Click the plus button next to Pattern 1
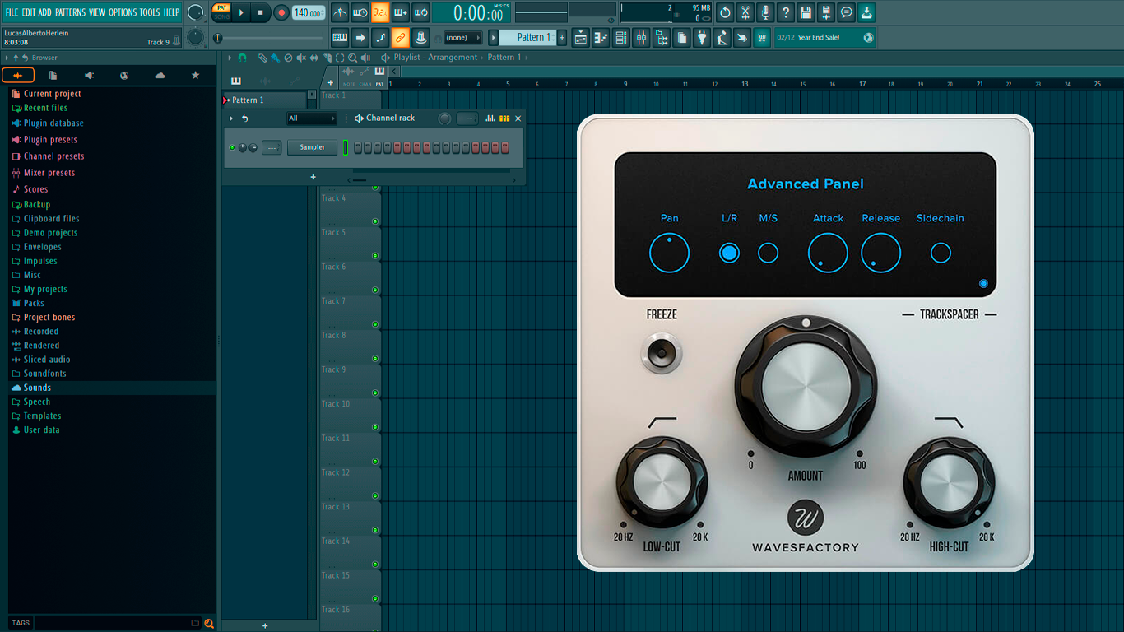1124x632 pixels. coord(562,38)
